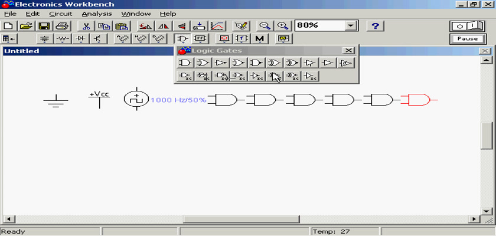Open the Basic resistor parts bin
This screenshot has height=236, width=496.
click(63, 39)
